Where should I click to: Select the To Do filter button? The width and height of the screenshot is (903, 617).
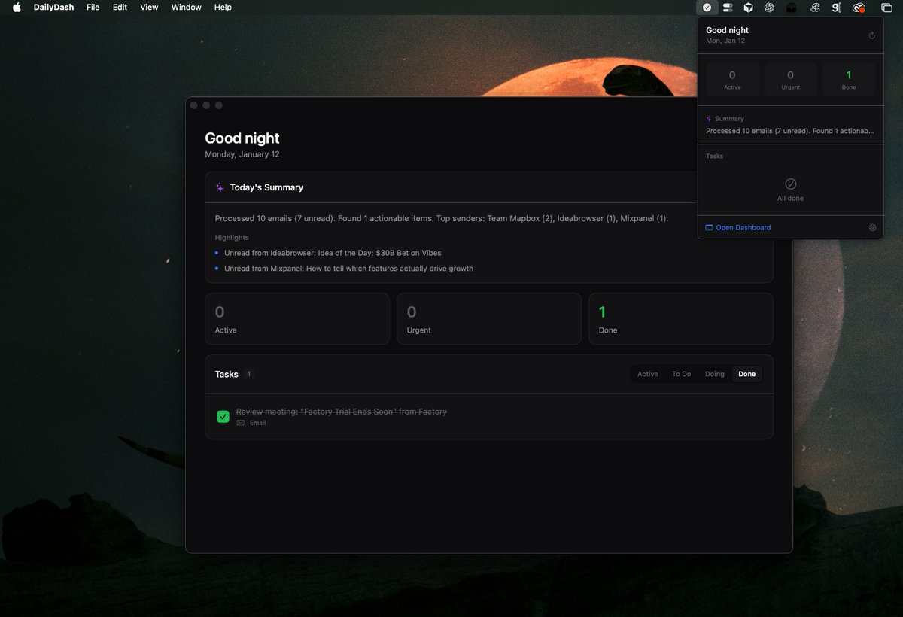point(680,373)
